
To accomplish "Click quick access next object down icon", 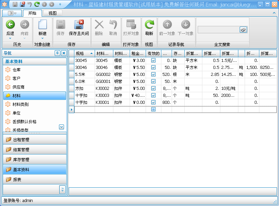I will click(52, 4).
